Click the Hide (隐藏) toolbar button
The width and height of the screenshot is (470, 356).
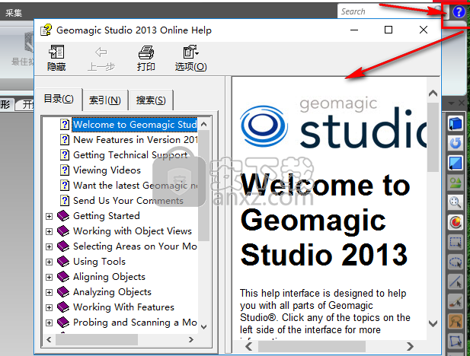pos(56,58)
